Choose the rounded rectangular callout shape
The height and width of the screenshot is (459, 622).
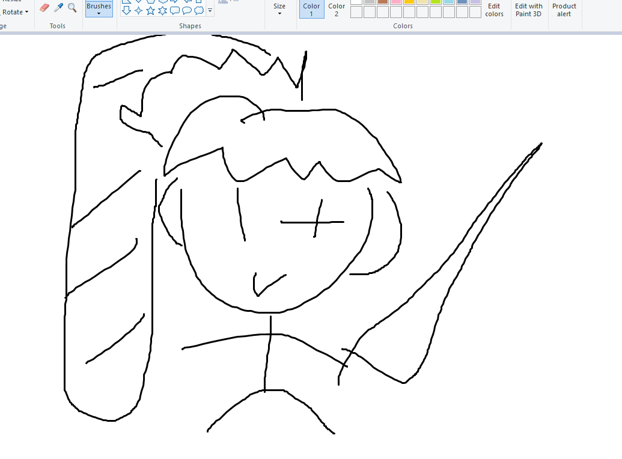174,10
